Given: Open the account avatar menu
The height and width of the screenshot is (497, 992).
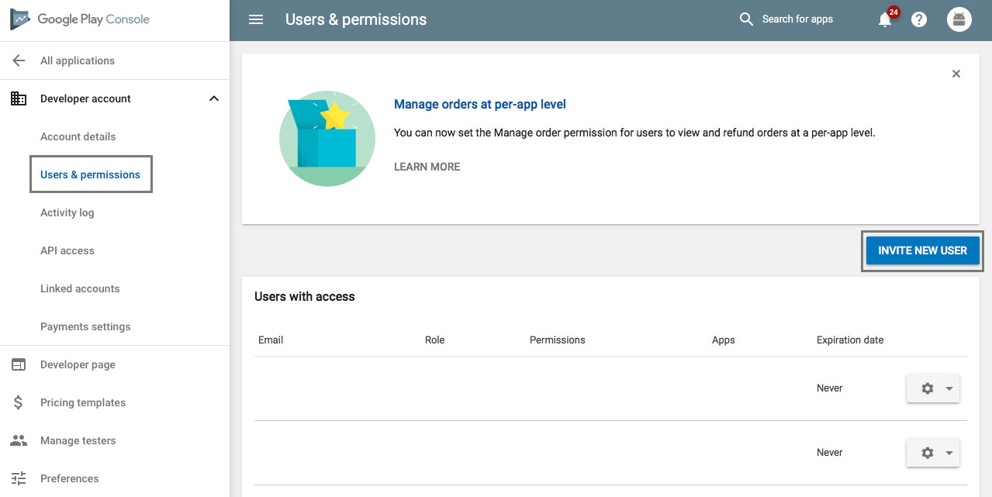Looking at the screenshot, I should pos(959,19).
